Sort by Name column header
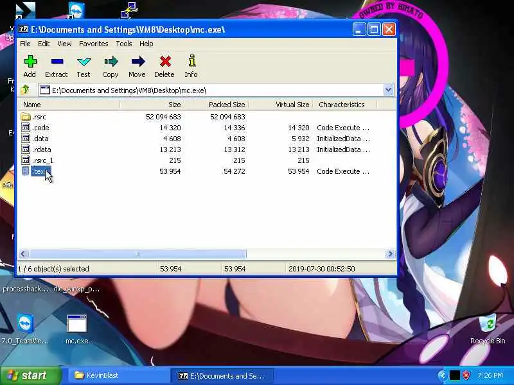Viewport: 514px width, 385px height. [69, 105]
